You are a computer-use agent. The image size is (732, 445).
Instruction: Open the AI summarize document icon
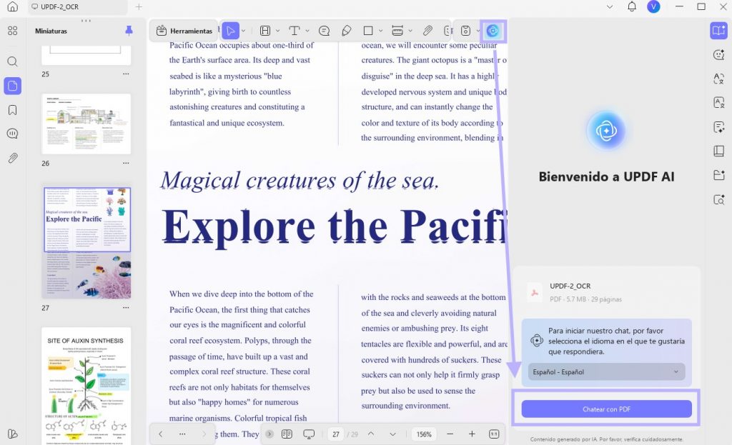pos(719,127)
